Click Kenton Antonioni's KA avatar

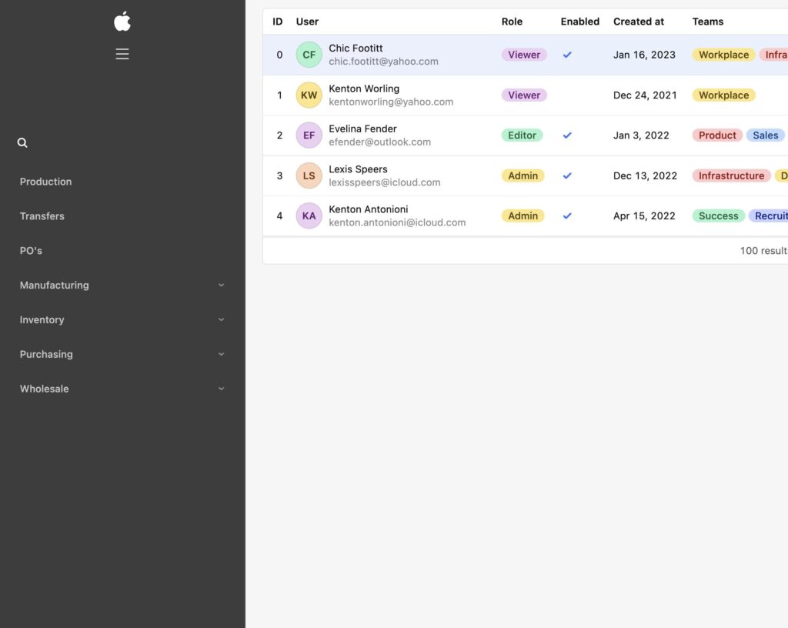click(x=309, y=215)
